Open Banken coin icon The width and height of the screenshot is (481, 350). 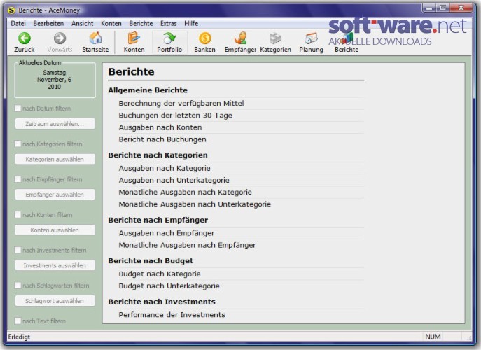pos(204,42)
